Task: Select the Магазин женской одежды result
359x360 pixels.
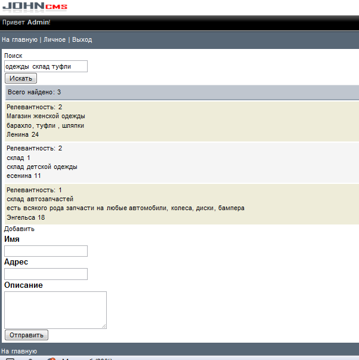Action: point(46,116)
